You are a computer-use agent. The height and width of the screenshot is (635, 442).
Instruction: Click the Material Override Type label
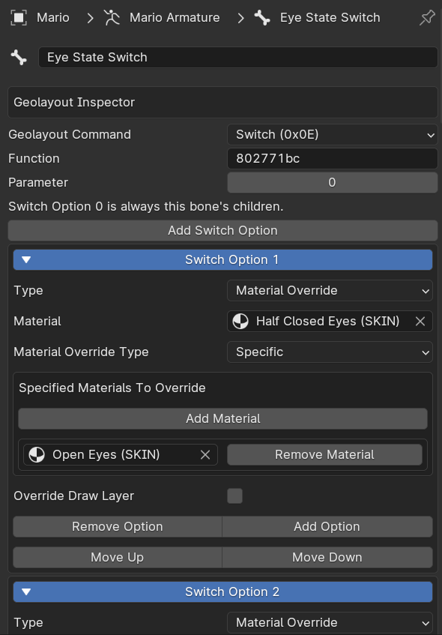[81, 352]
